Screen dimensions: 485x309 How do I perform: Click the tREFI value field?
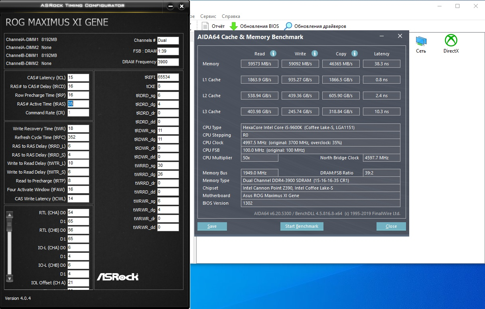tap(168, 77)
